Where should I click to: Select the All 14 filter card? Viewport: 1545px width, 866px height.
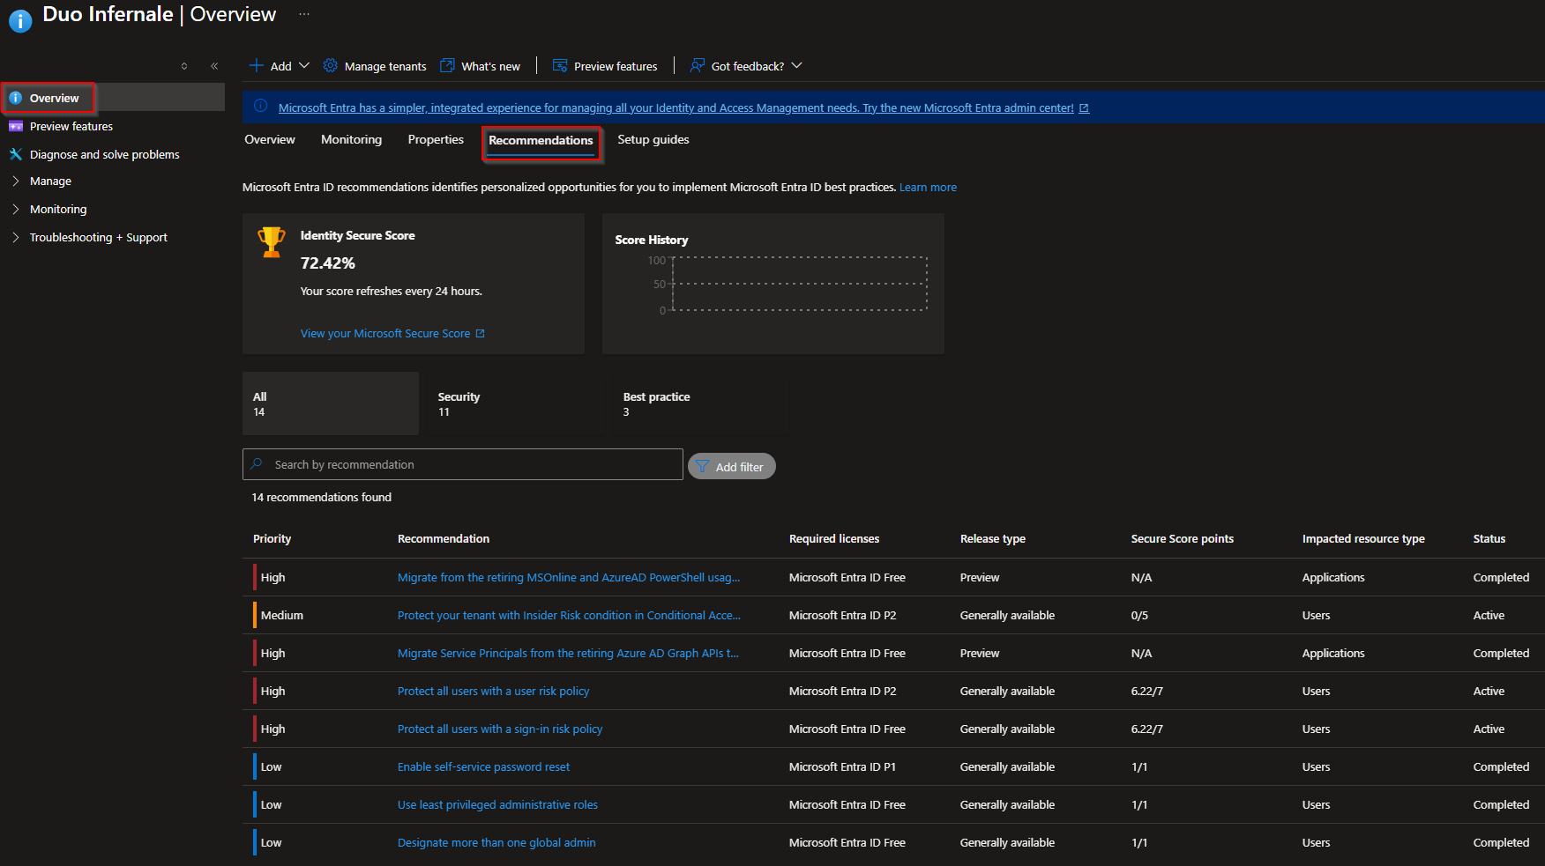(331, 403)
